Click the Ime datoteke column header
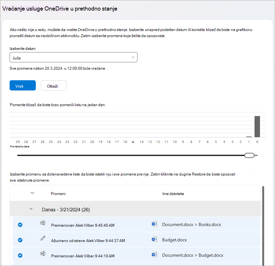Image resolution: width=275 pixels, height=266 pixels. [x=173, y=193]
